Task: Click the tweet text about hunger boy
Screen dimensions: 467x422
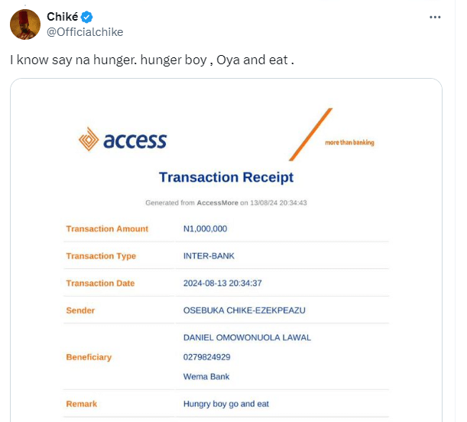Action: coord(153,60)
